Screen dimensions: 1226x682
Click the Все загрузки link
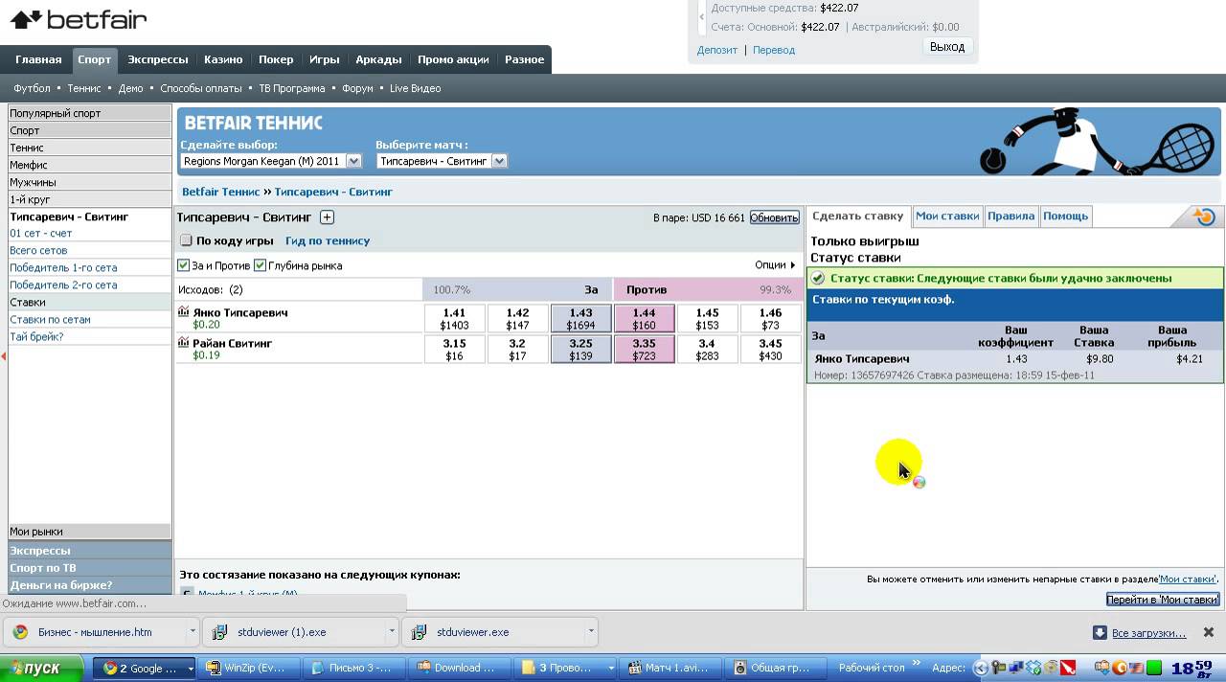1148,632
